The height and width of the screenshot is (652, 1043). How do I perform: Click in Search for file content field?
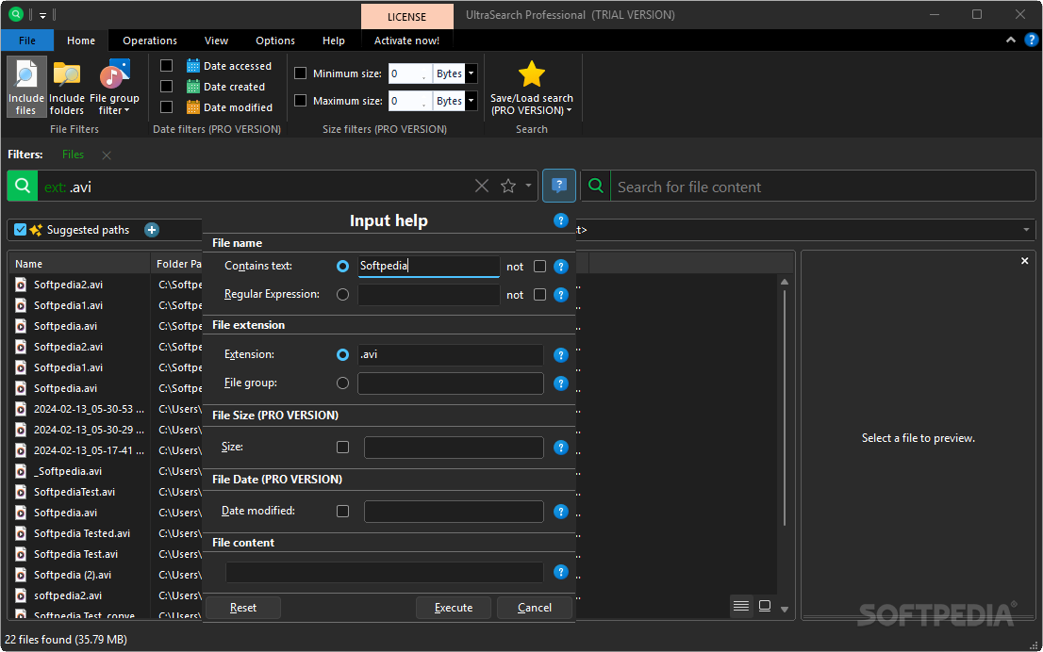(822, 187)
